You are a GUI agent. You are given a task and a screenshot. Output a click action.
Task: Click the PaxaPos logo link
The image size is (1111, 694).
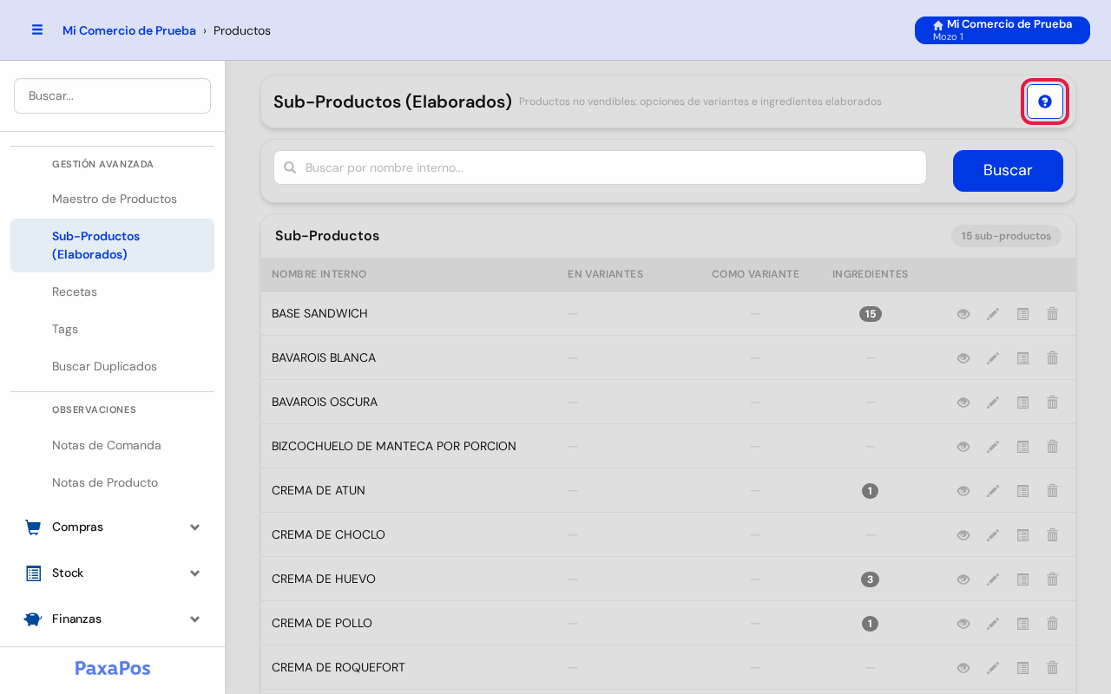(113, 668)
